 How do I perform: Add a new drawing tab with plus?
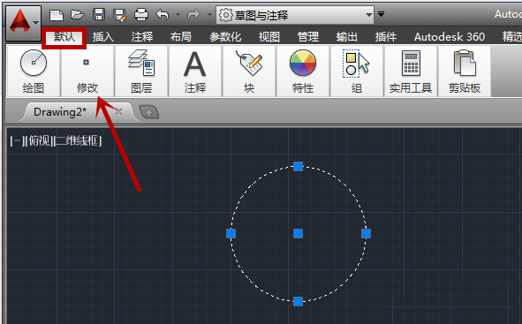point(148,112)
